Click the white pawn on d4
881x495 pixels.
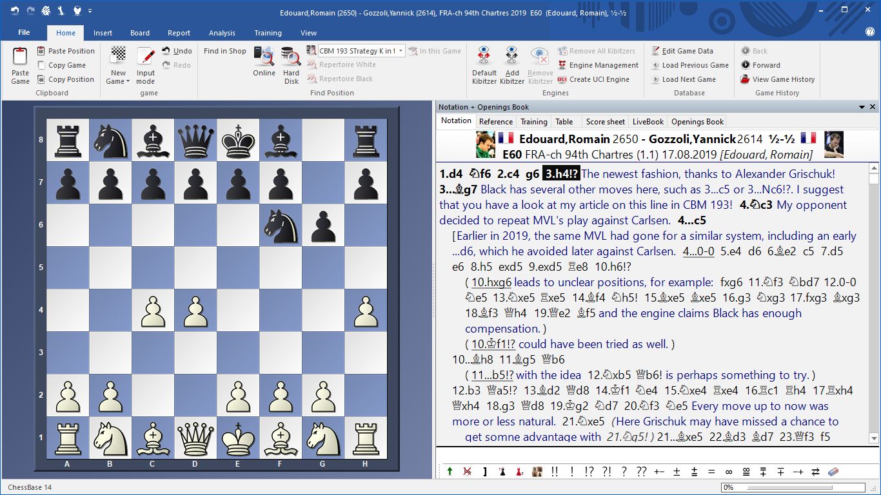point(195,310)
